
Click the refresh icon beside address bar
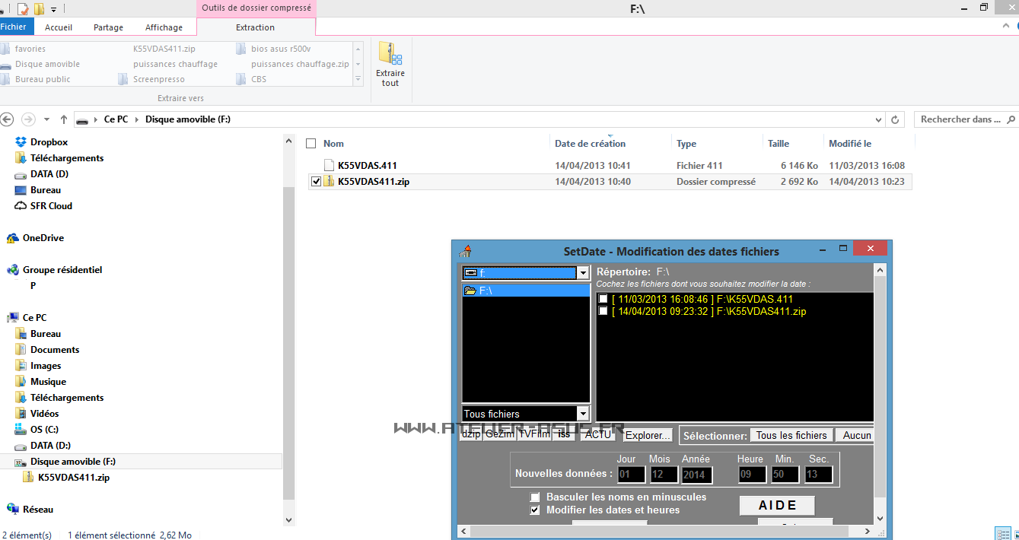(x=895, y=119)
